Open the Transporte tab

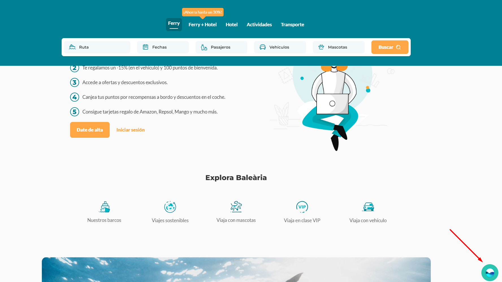292,25
